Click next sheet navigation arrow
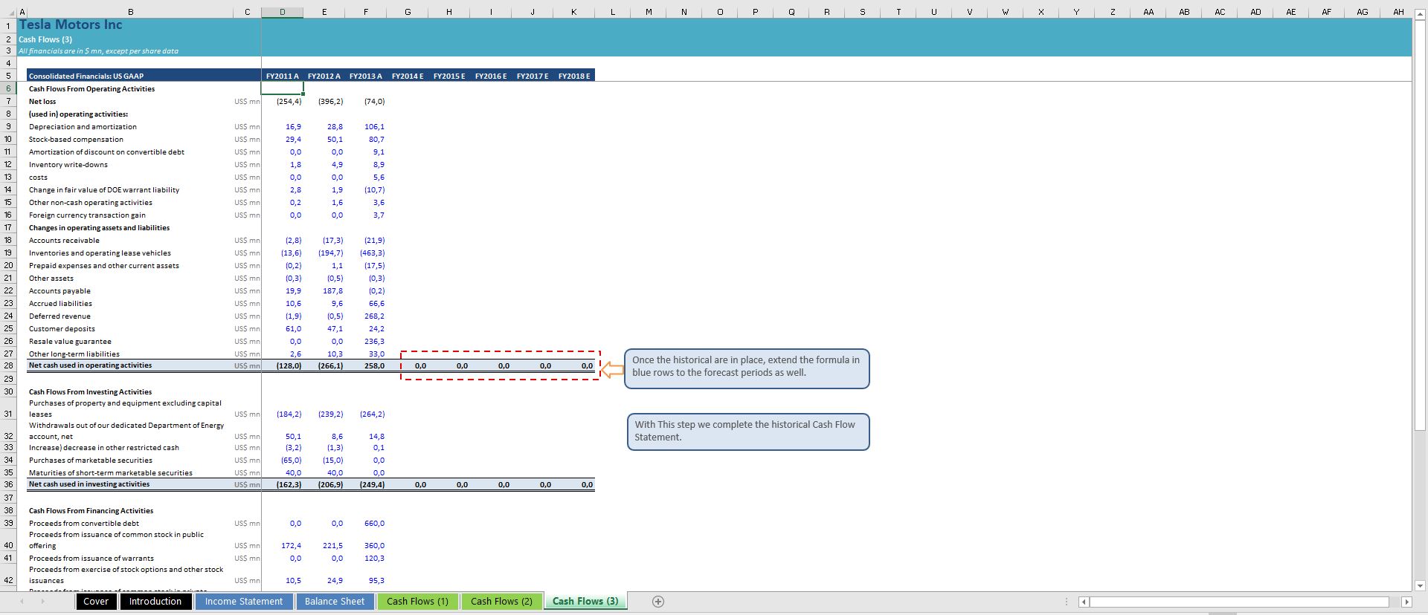1428x615 pixels. tap(42, 602)
